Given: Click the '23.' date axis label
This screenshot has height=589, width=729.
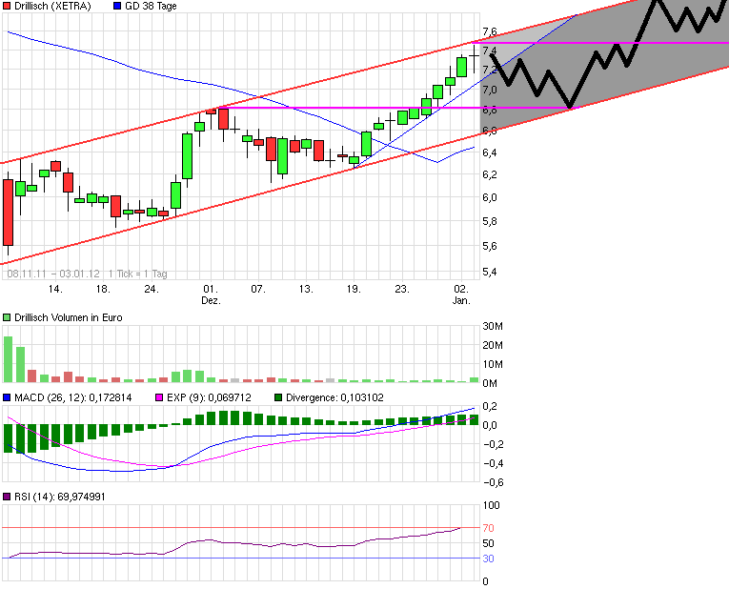Looking at the screenshot, I should [x=402, y=289].
